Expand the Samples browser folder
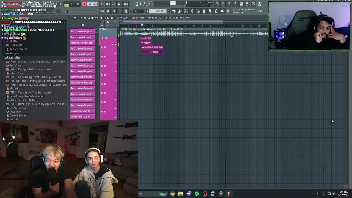Image resolution: width=352 pixels, height=198 pixels. (14, 53)
